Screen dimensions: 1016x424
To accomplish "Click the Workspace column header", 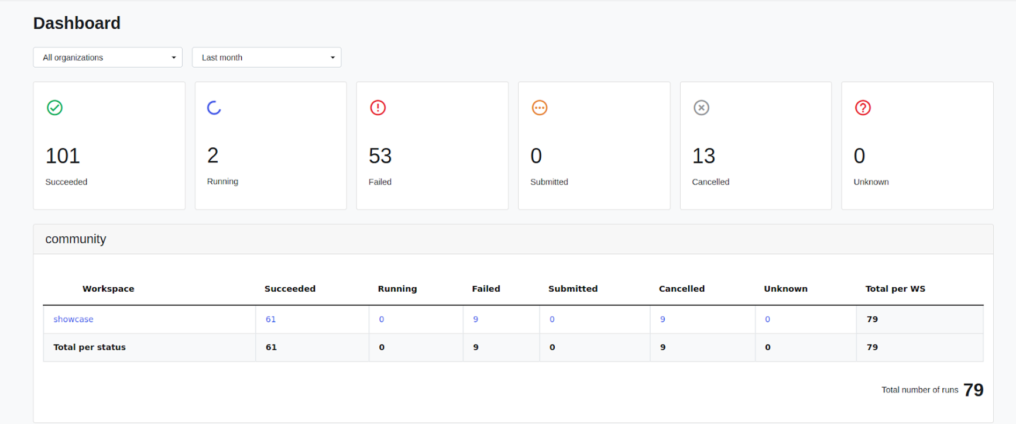I will coord(108,289).
